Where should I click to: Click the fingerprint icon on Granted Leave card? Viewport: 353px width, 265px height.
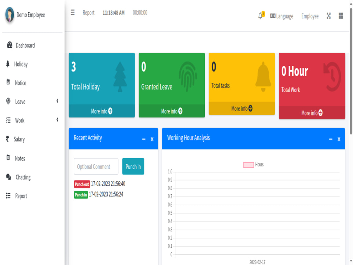(188, 77)
